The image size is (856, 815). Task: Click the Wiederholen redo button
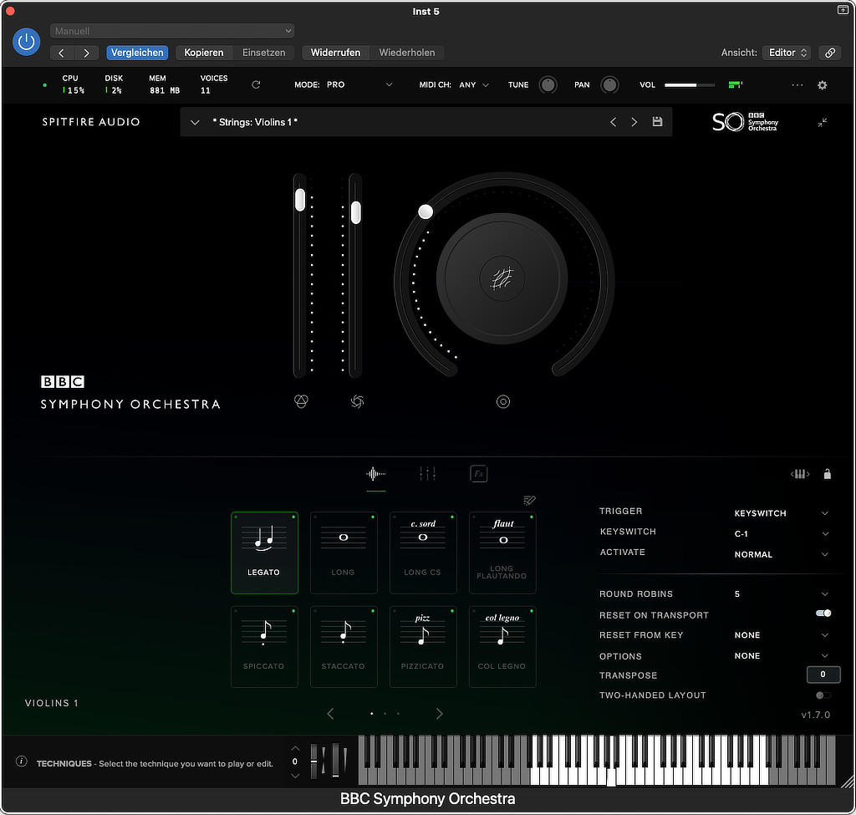(407, 53)
